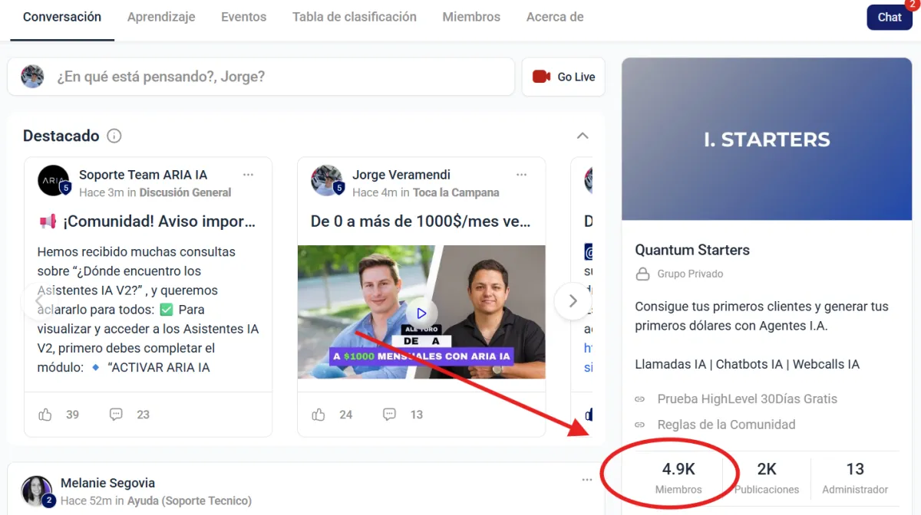Show previous featured post with left arrow

pos(38,301)
